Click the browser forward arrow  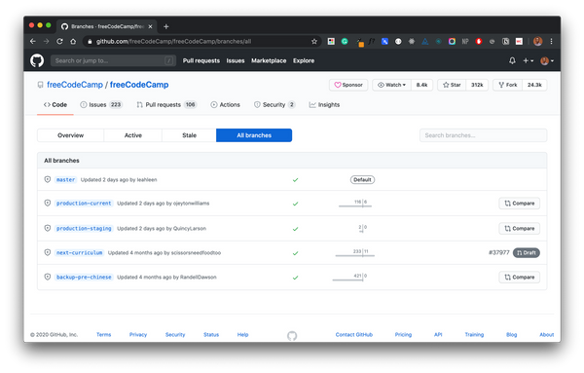pyautogui.click(x=46, y=41)
